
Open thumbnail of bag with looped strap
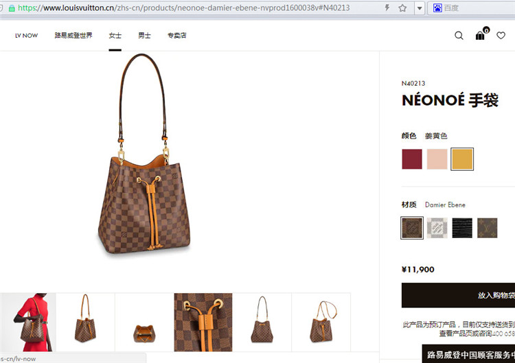pyautogui.click(x=321, y=322)
